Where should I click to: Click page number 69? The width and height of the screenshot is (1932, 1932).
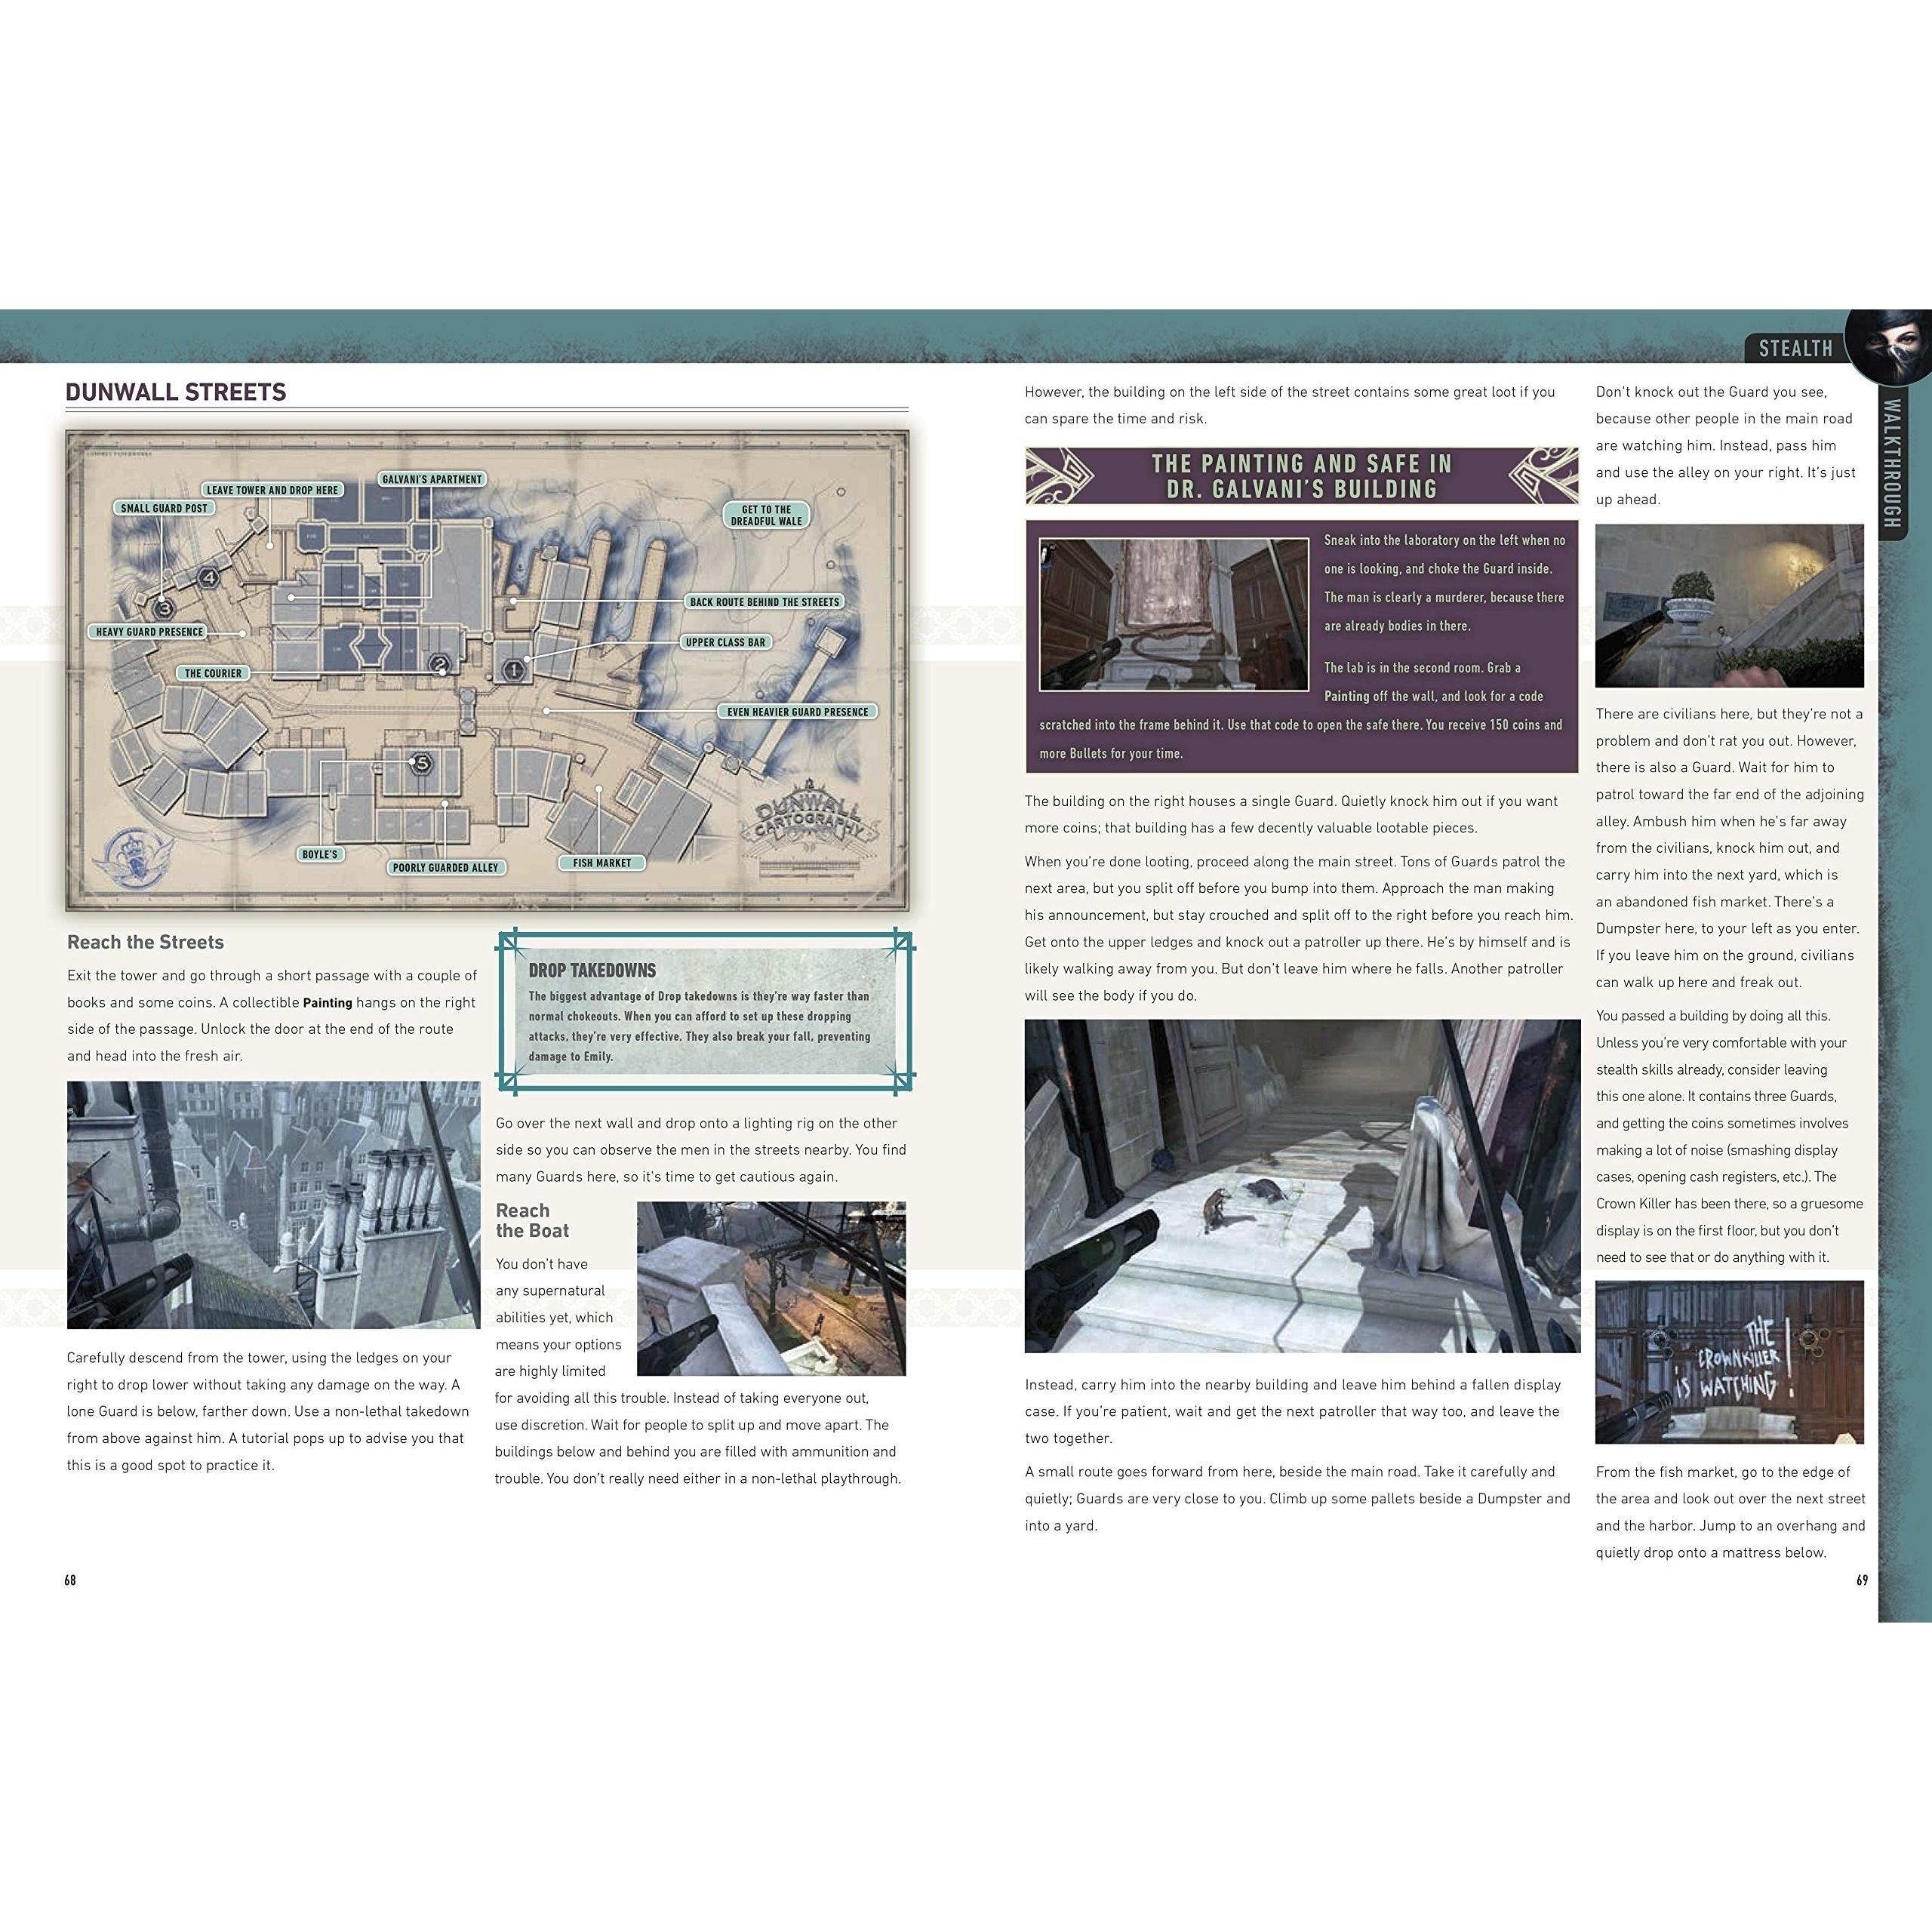(x=1862, y=1580)
